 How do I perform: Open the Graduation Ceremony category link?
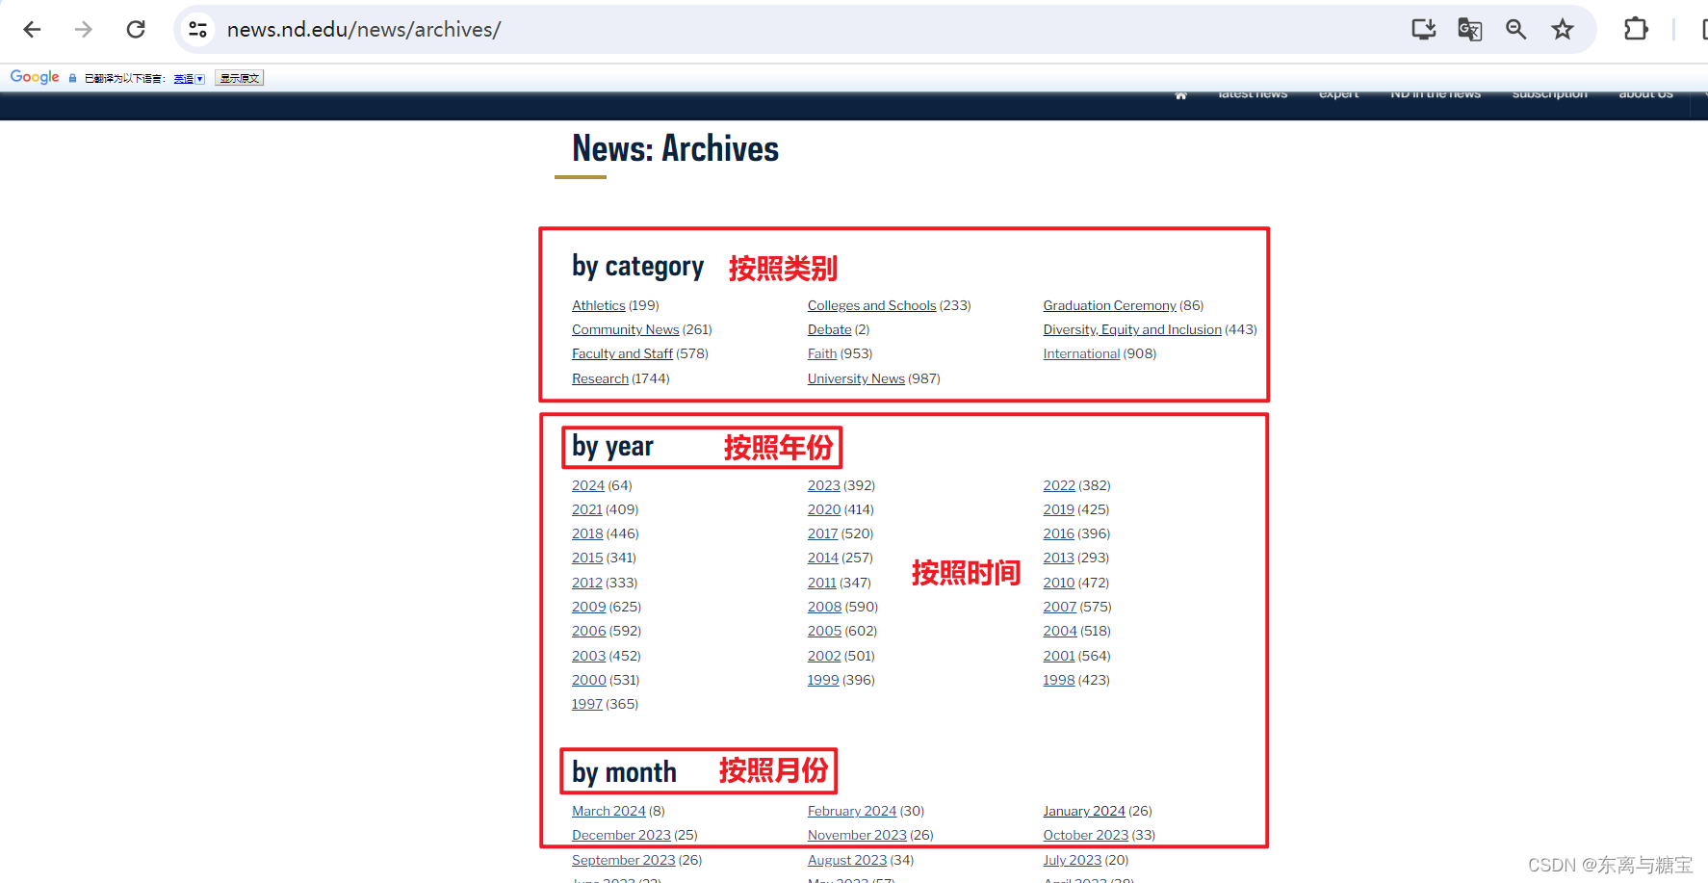click(x=1110, y=305)
